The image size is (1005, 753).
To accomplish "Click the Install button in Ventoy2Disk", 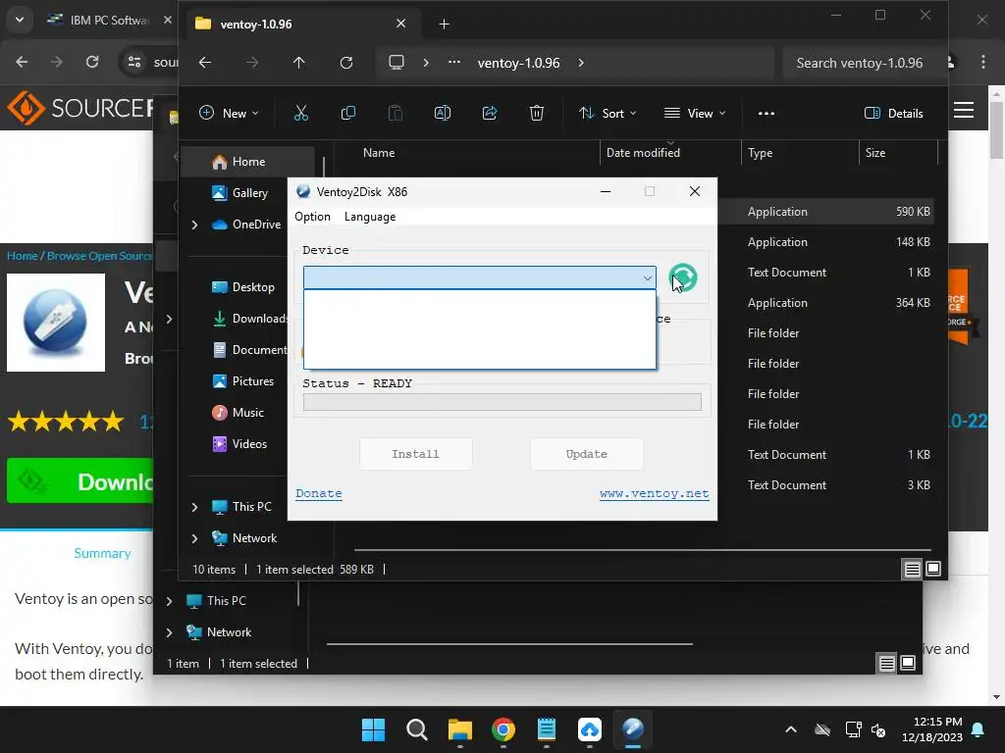I will tap(415, 454).
